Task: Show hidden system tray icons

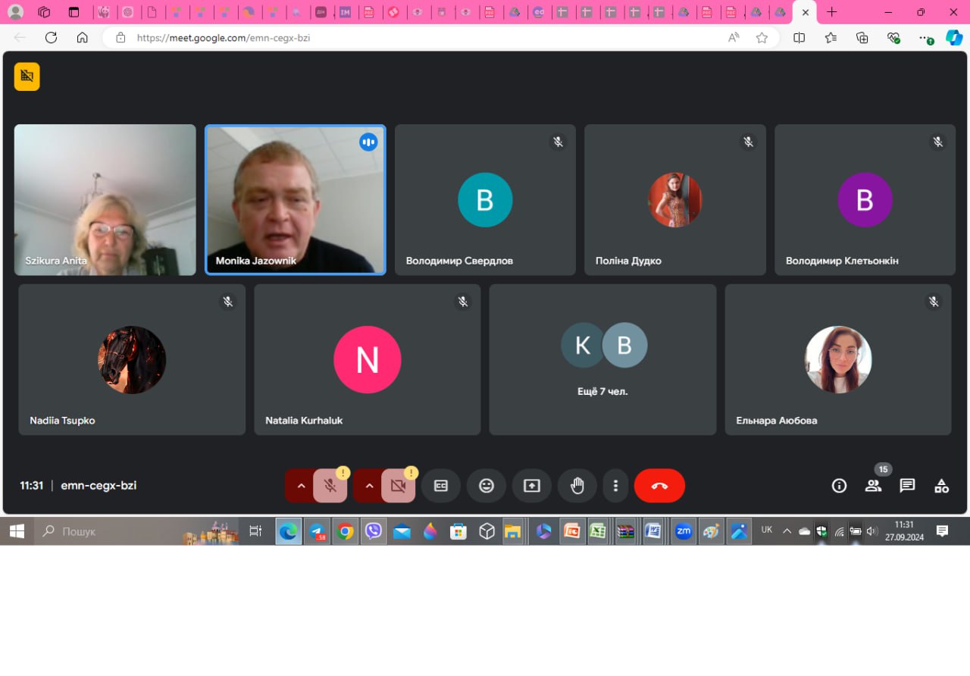Action: point(787,531)
